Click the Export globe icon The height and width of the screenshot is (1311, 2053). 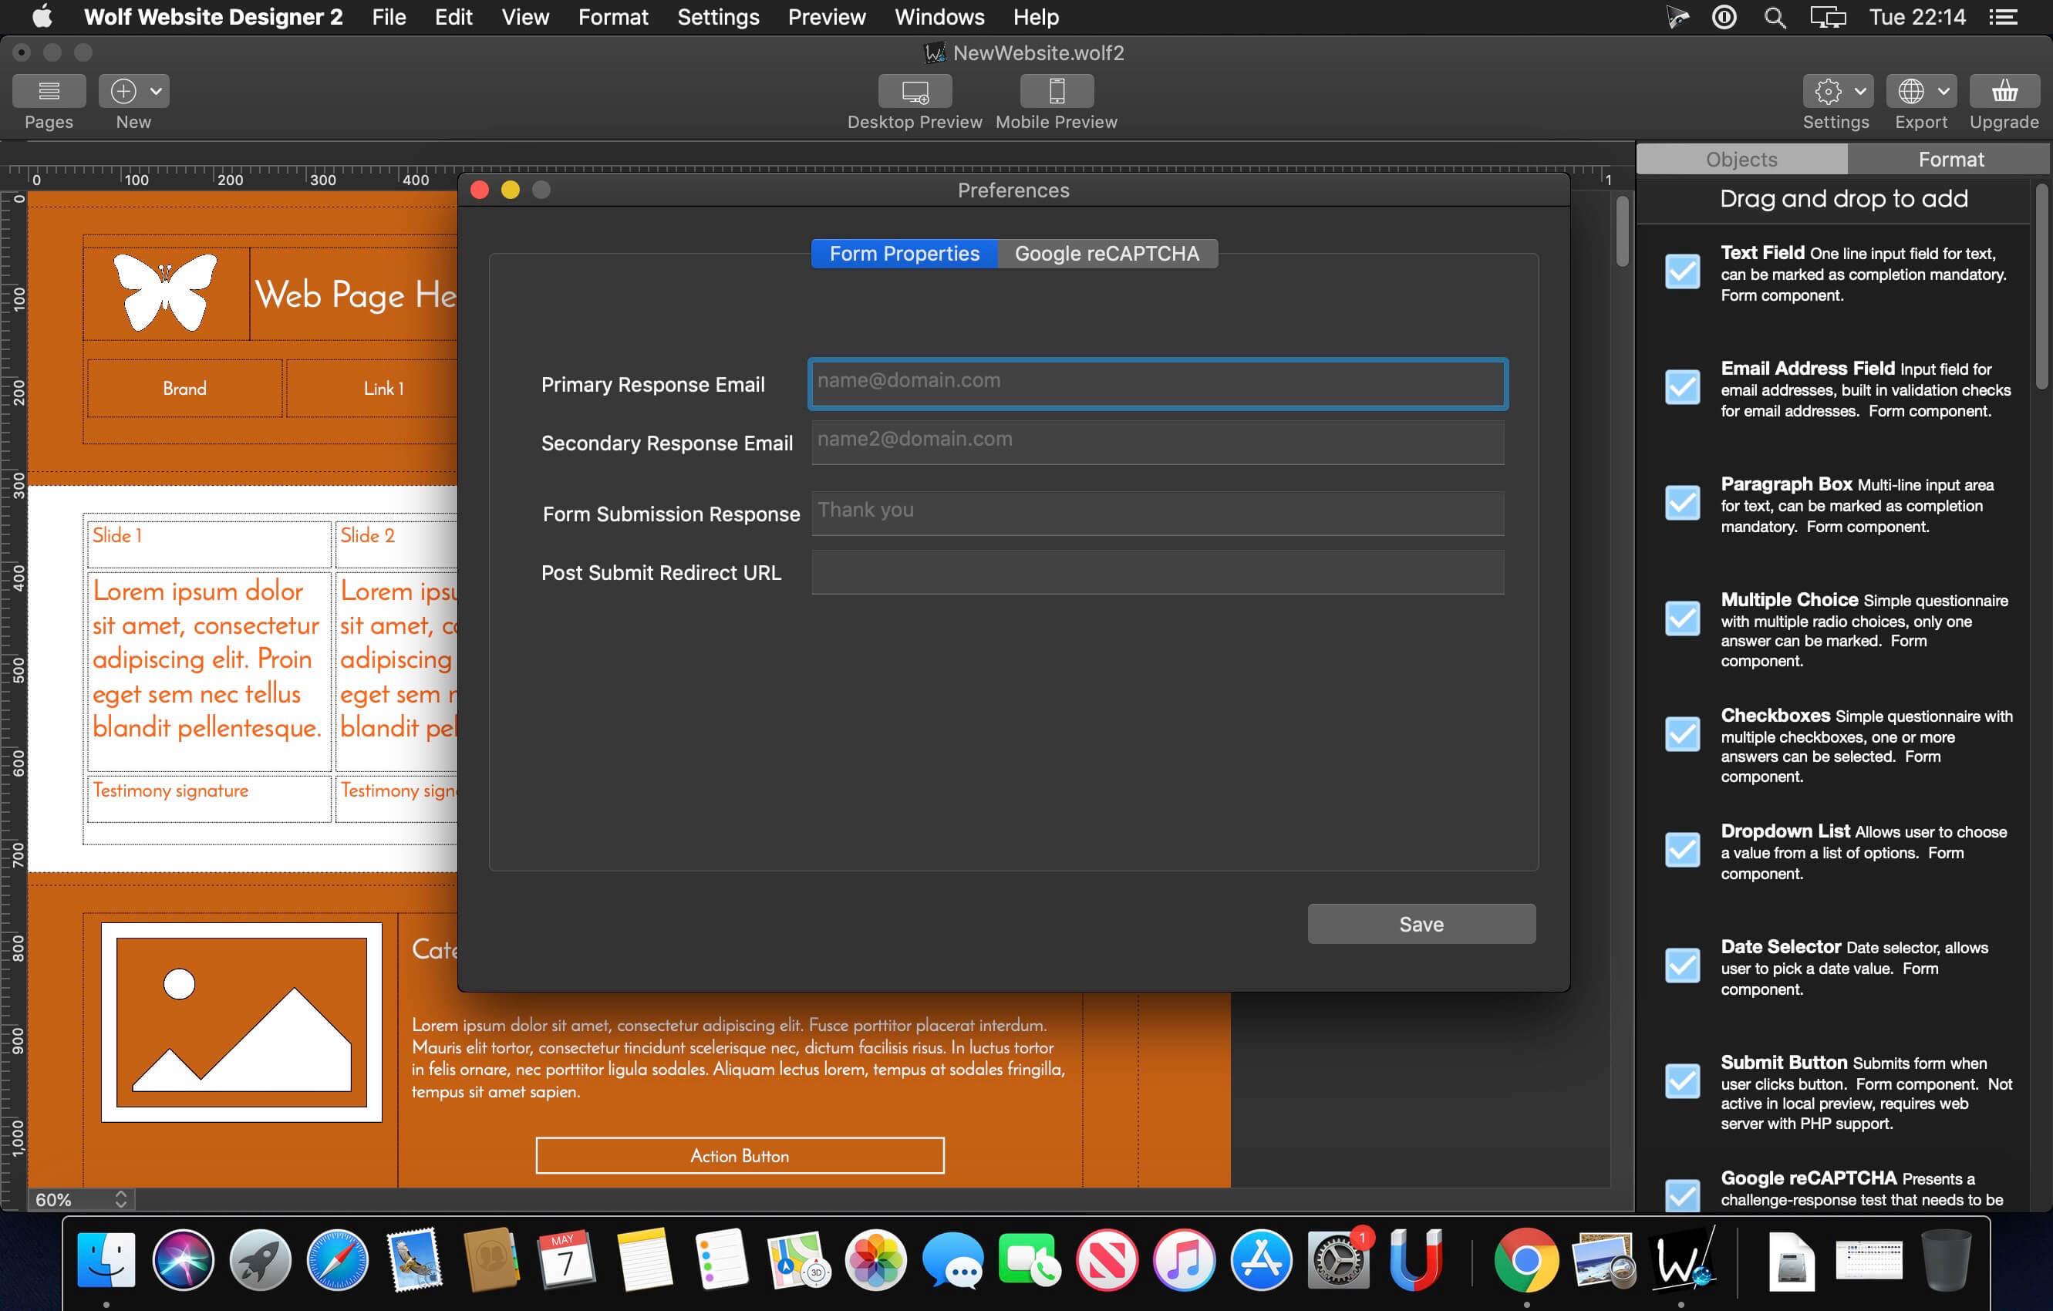(1910, 91)
